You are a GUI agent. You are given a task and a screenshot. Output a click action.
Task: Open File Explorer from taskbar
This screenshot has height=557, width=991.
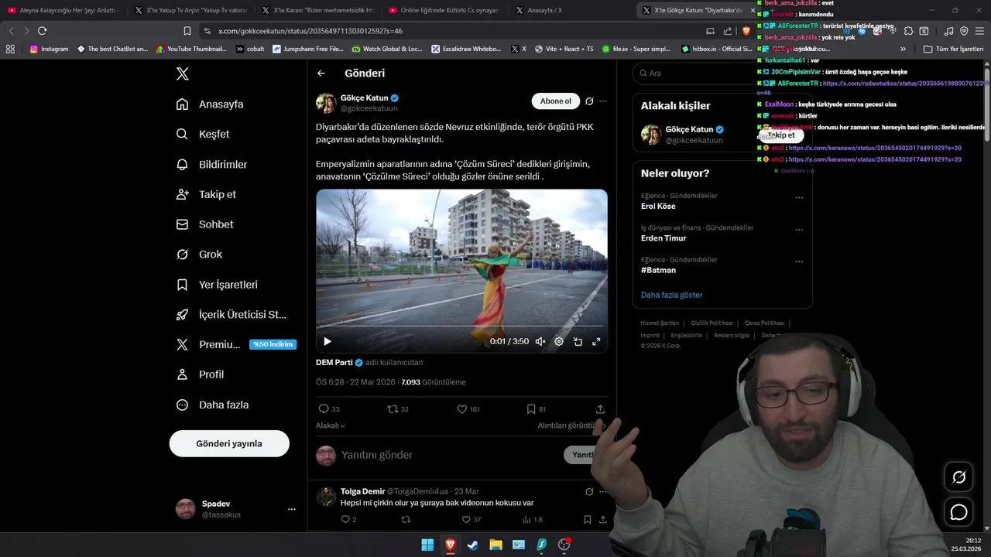(495, 545)
